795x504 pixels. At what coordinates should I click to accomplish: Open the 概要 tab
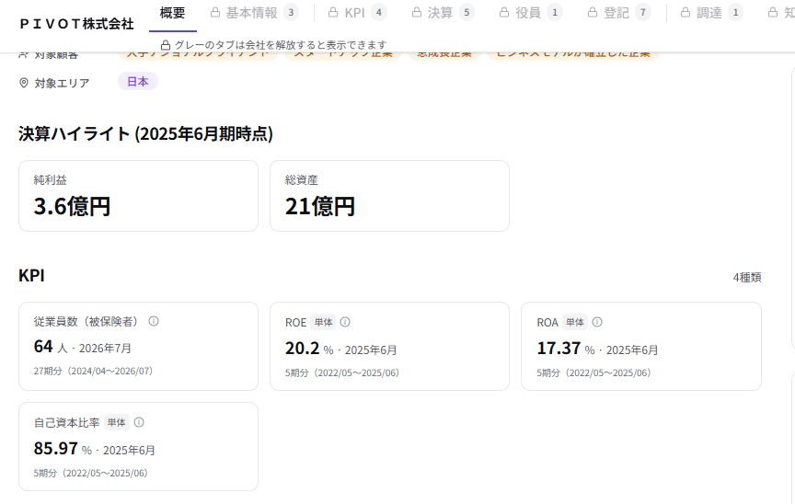click(172, 13)
